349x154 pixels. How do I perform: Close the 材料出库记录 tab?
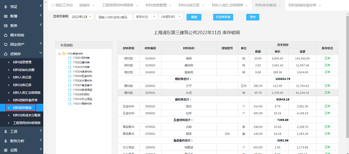point(203,6)
